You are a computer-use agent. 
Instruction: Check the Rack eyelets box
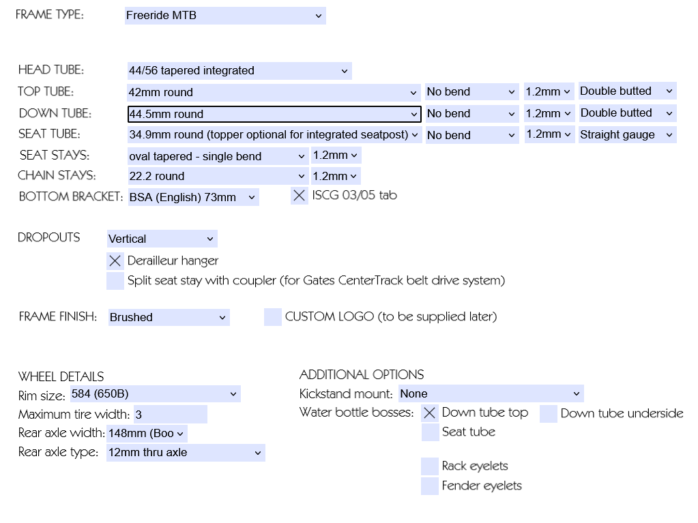[x=430, y=466]
